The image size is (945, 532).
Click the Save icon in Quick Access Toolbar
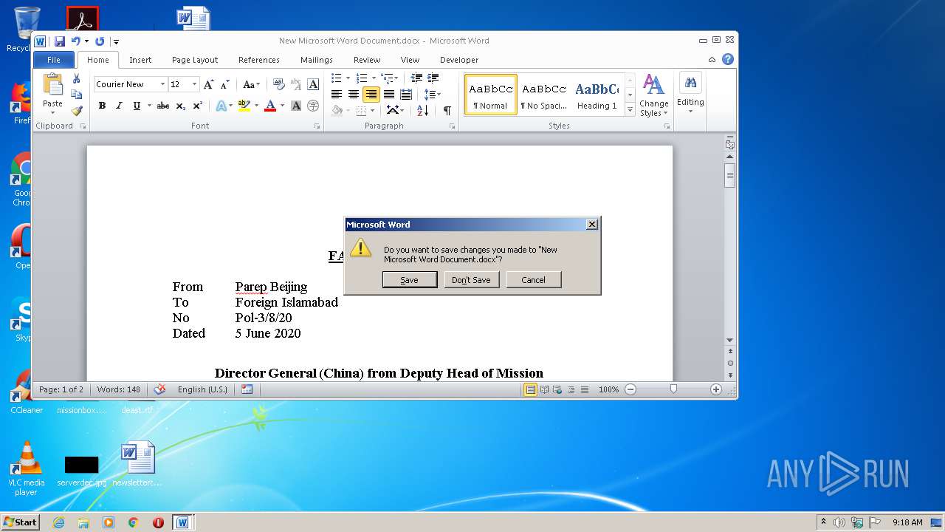(x=59, y=41)
